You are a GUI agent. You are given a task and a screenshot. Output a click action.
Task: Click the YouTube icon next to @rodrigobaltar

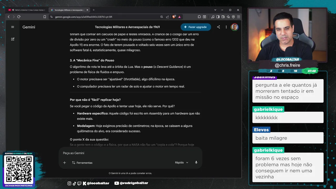pos(117,183)
